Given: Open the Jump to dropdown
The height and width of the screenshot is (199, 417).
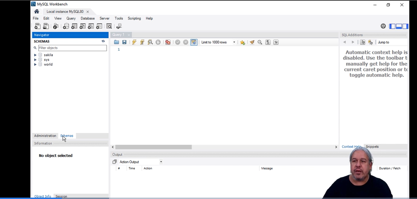Looking at the screenshot, I should tap(392, 42).
